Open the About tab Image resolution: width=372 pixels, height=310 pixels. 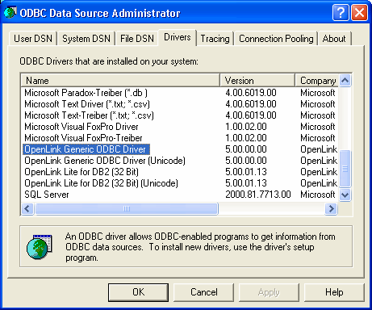(x=334, y=39)
